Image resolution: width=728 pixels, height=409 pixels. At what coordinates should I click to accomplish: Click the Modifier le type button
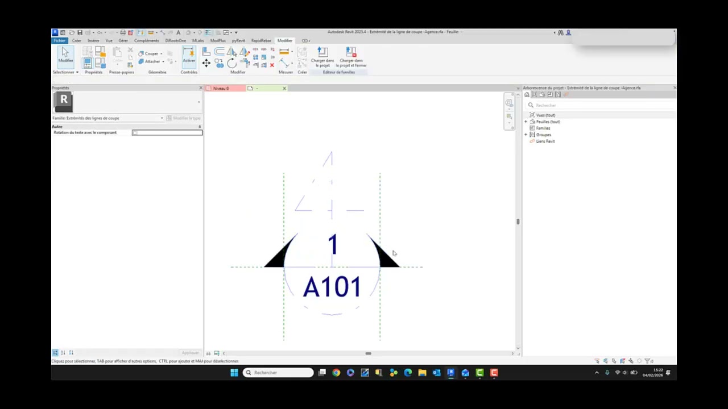point(183,118)
